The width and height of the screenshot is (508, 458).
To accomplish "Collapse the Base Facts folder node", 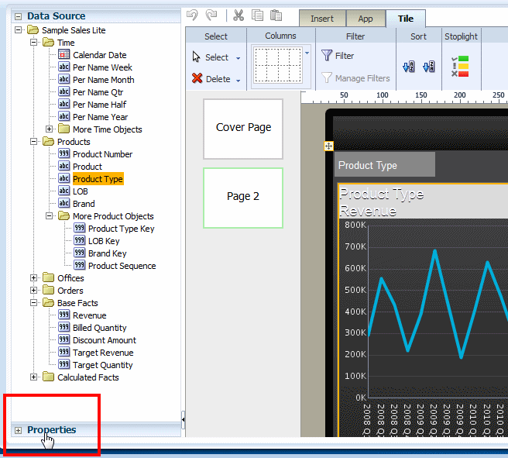I will tap(33, 302).
